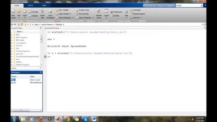
Task: Click the Open folder icon
Action: click(x=25, y=11)
